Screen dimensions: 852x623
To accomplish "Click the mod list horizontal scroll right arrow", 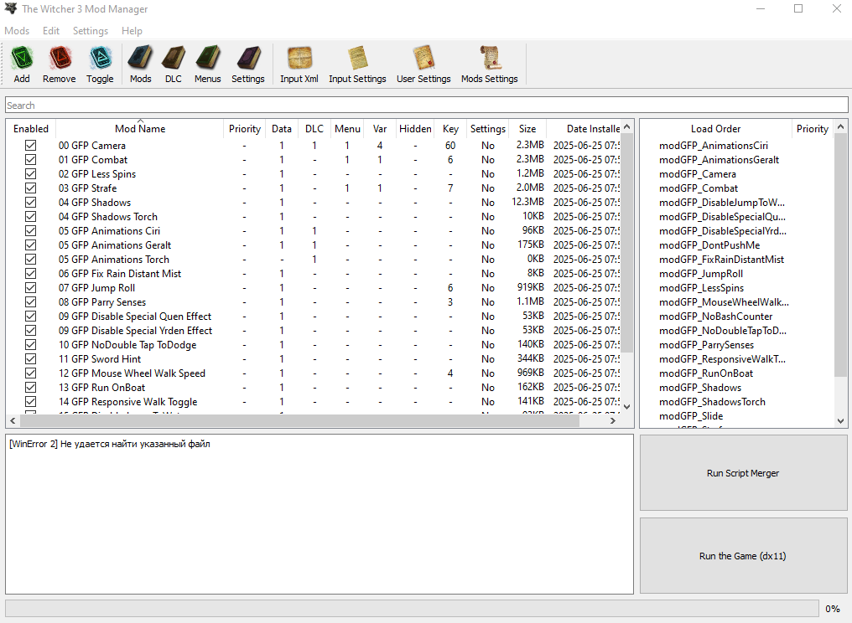I will [613, 420].
